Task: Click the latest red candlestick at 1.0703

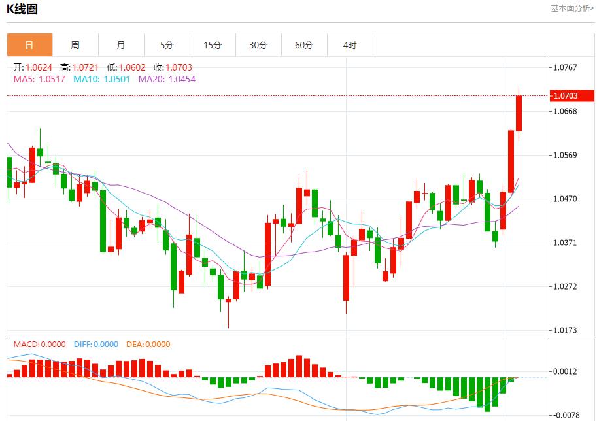Action: click(x=519, y=114)
